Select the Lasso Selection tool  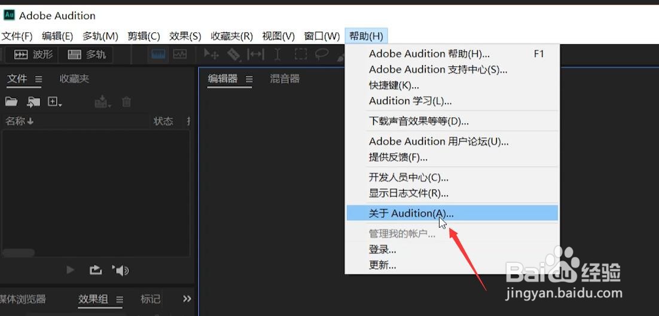(x=322, y=54)
